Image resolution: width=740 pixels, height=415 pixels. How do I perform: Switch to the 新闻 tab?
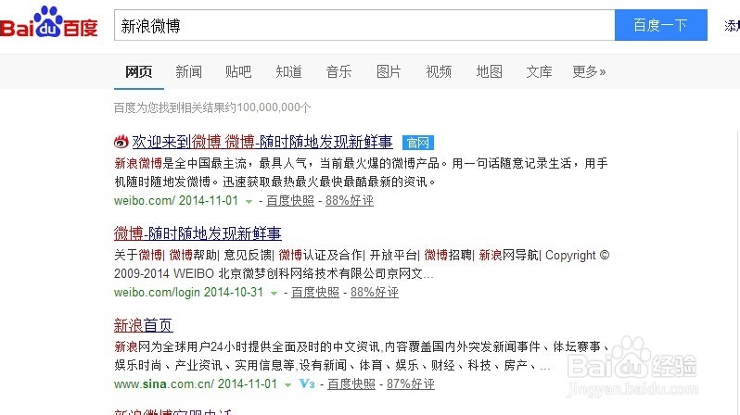189,71
